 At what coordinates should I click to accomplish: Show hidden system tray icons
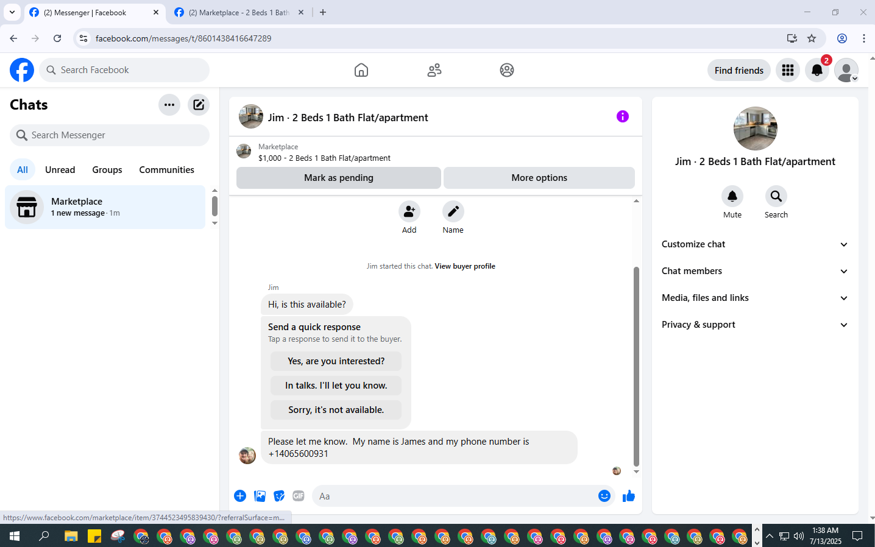770,536
